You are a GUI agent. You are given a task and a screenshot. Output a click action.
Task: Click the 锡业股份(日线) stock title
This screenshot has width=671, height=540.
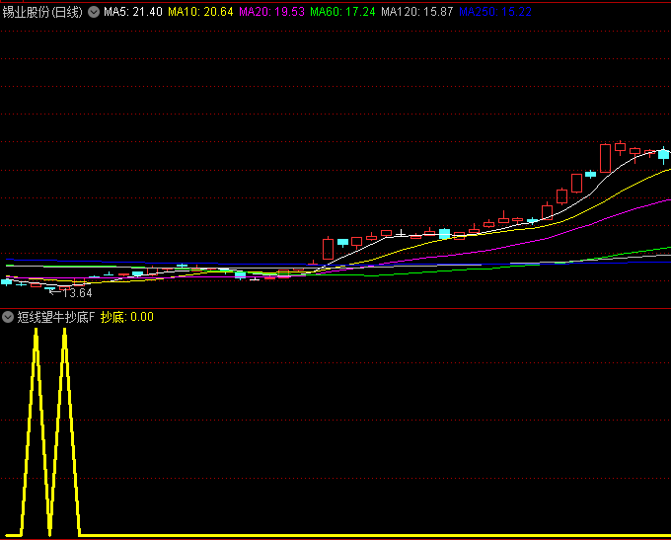click(43, 12)
